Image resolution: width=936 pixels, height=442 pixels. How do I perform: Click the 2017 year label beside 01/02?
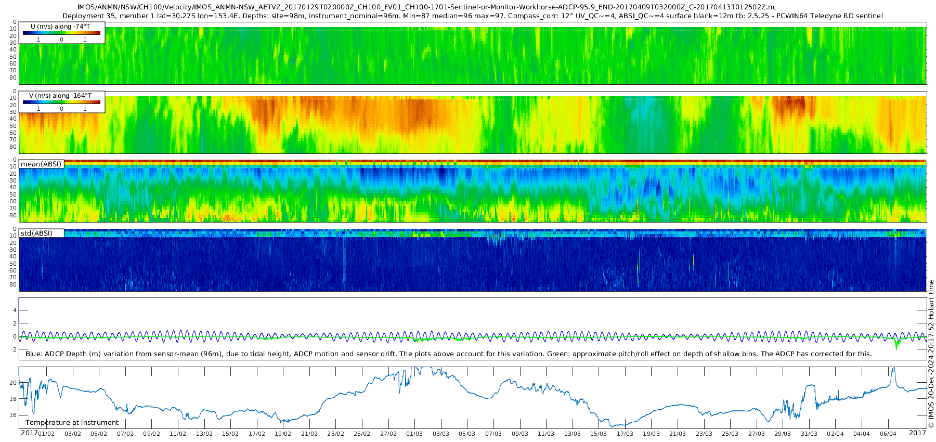coord(29,433)
